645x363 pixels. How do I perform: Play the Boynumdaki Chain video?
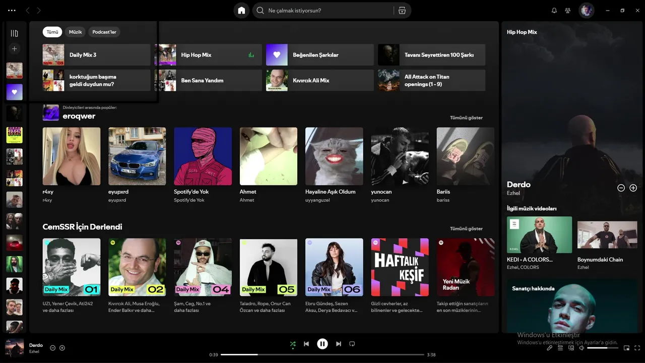click(607, 235)
